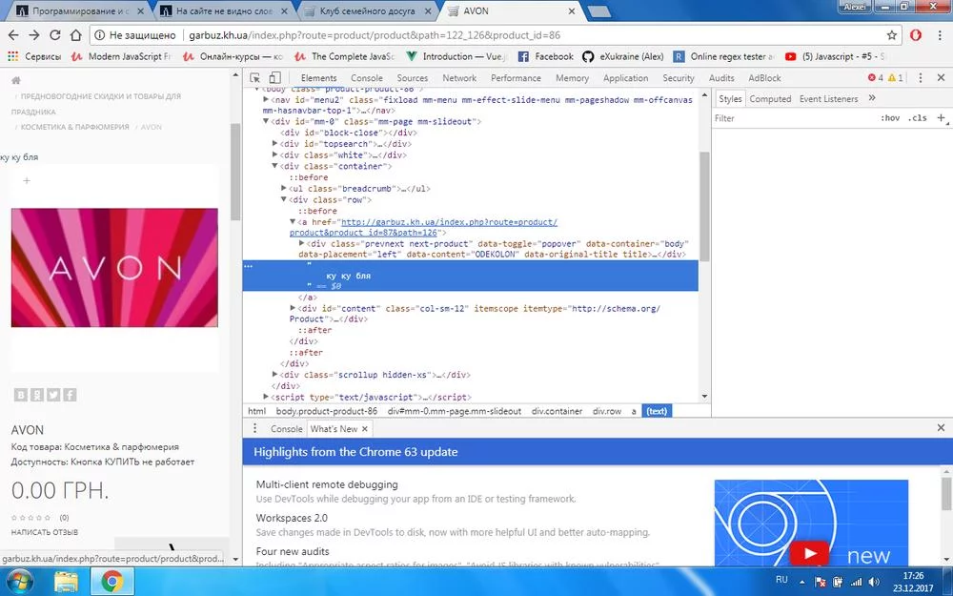This screenshot has width=953, height=596.
Task: Toggle the .cls class editor
Action: tap(917, 118)
